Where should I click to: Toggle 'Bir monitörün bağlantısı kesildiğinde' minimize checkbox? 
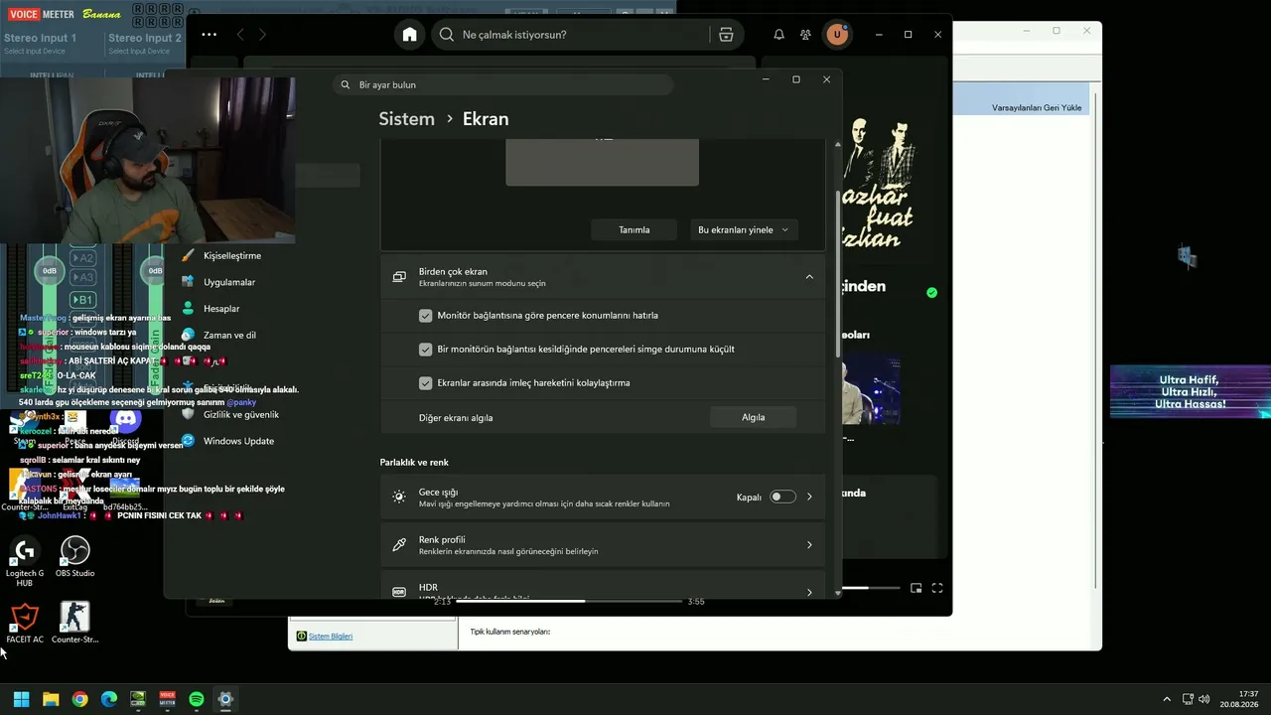(425, 350)
